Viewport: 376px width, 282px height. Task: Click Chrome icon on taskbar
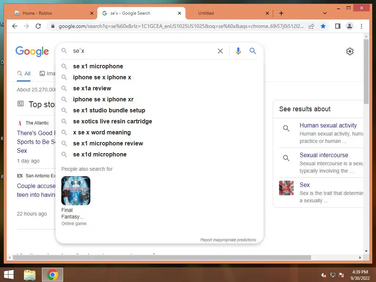[x=53, y=275]
